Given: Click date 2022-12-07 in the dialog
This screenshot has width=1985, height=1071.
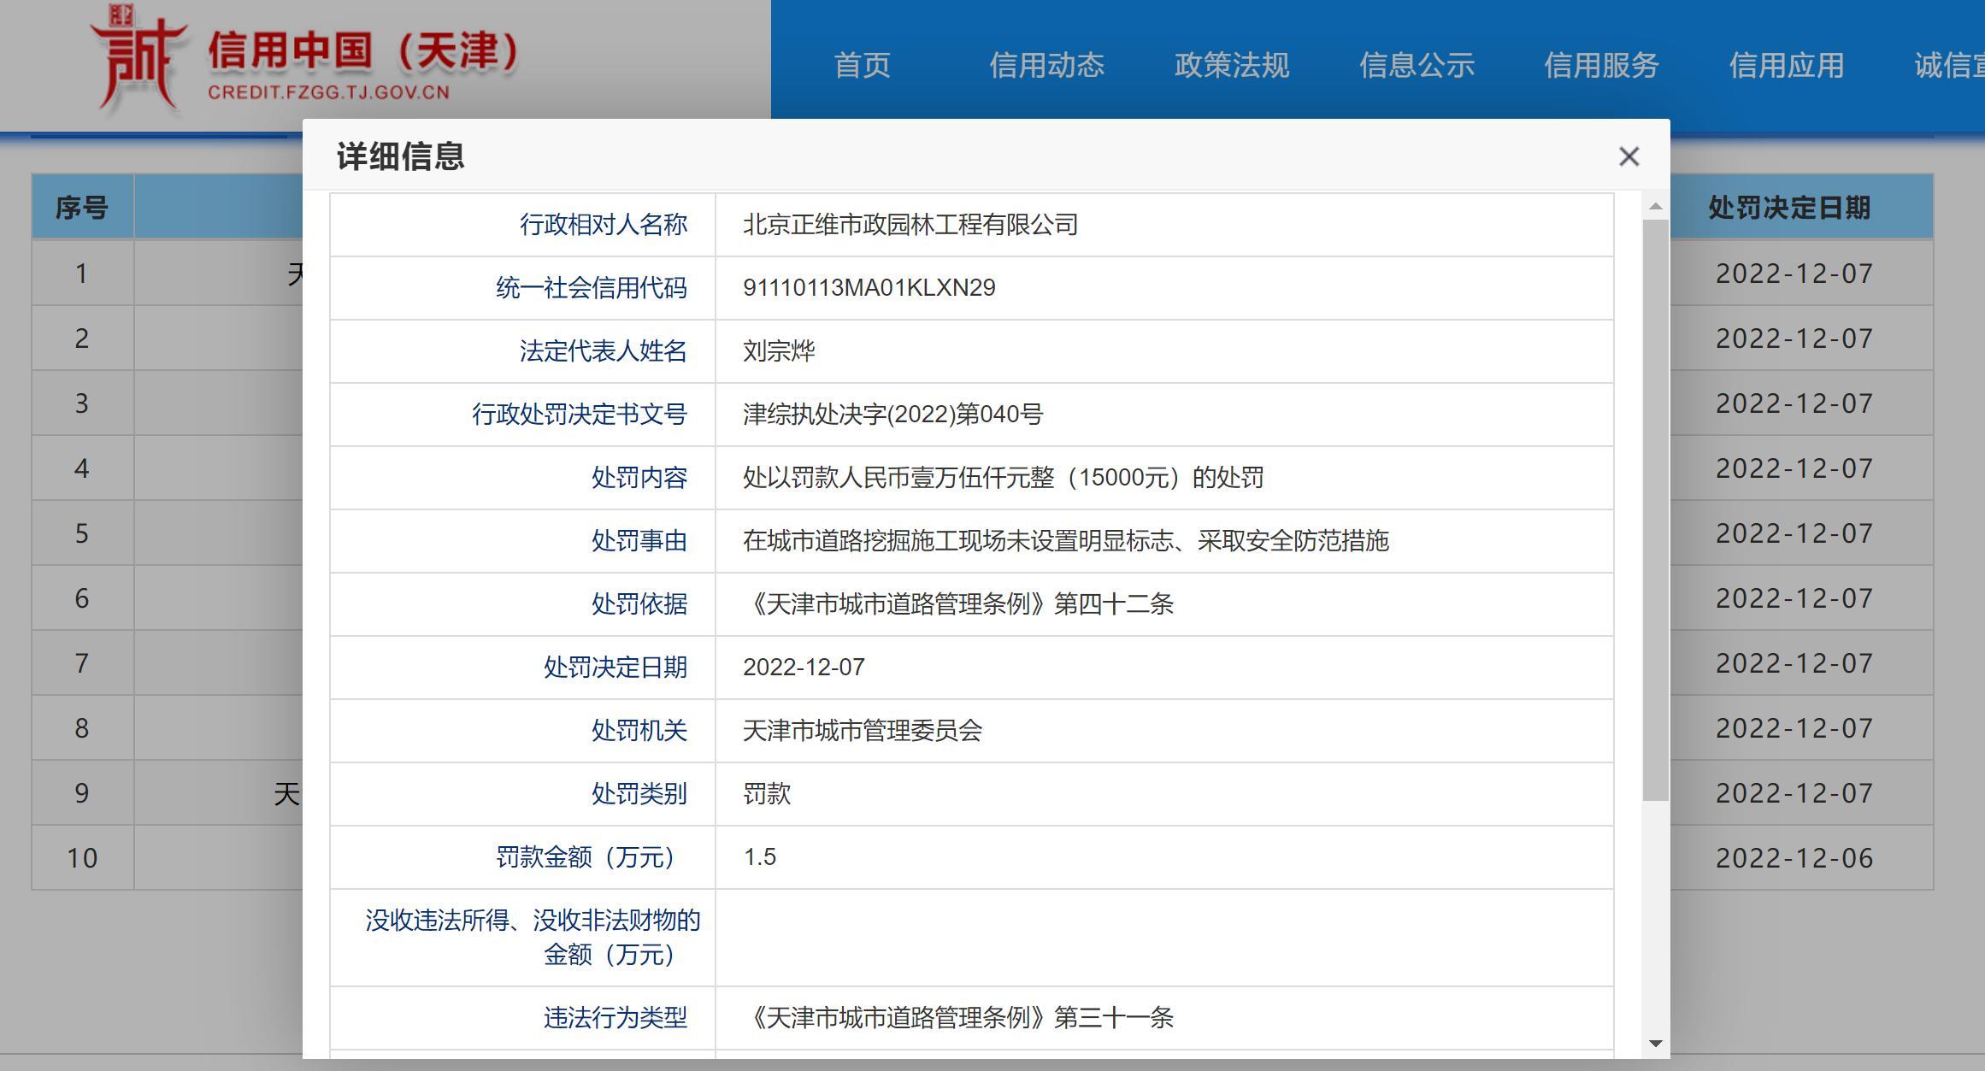Looking at the screenshot, I should coord(804,668).
